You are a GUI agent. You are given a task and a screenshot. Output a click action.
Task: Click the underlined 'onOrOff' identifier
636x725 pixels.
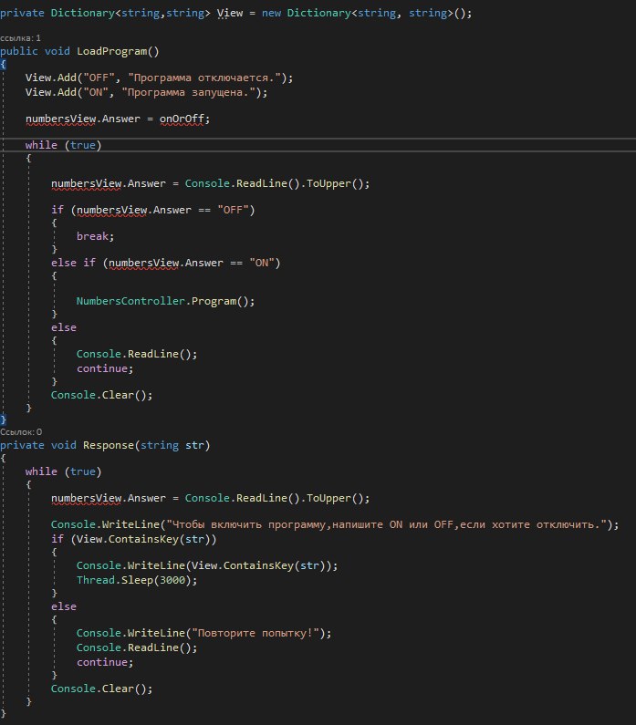182,119
